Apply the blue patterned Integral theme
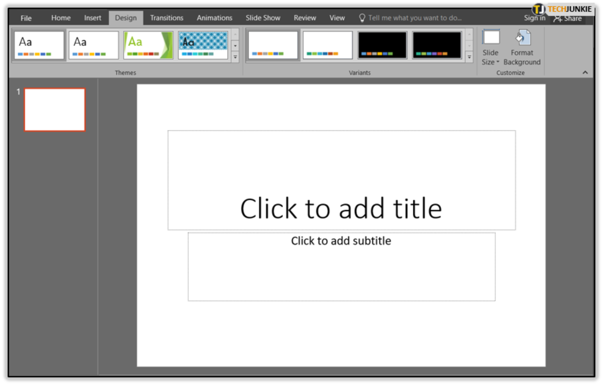Image resolution: width=603 pixels, height=385 pixels. (203, 45)
